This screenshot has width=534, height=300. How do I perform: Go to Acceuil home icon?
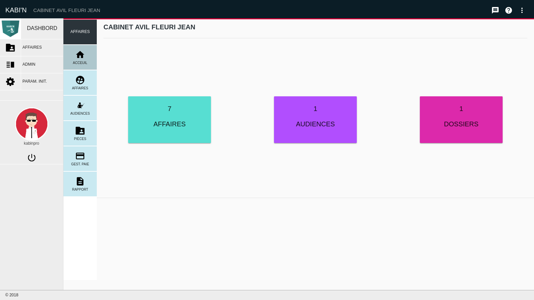(x=80, y=57)
